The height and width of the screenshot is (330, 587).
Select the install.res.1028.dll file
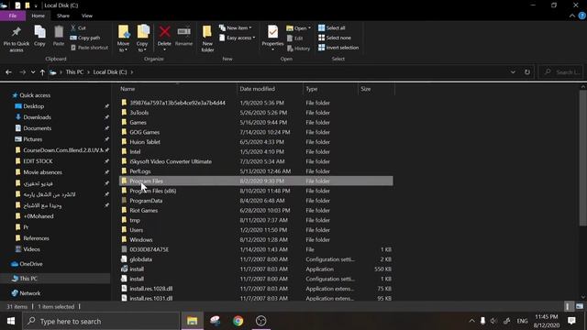point(256,289)
